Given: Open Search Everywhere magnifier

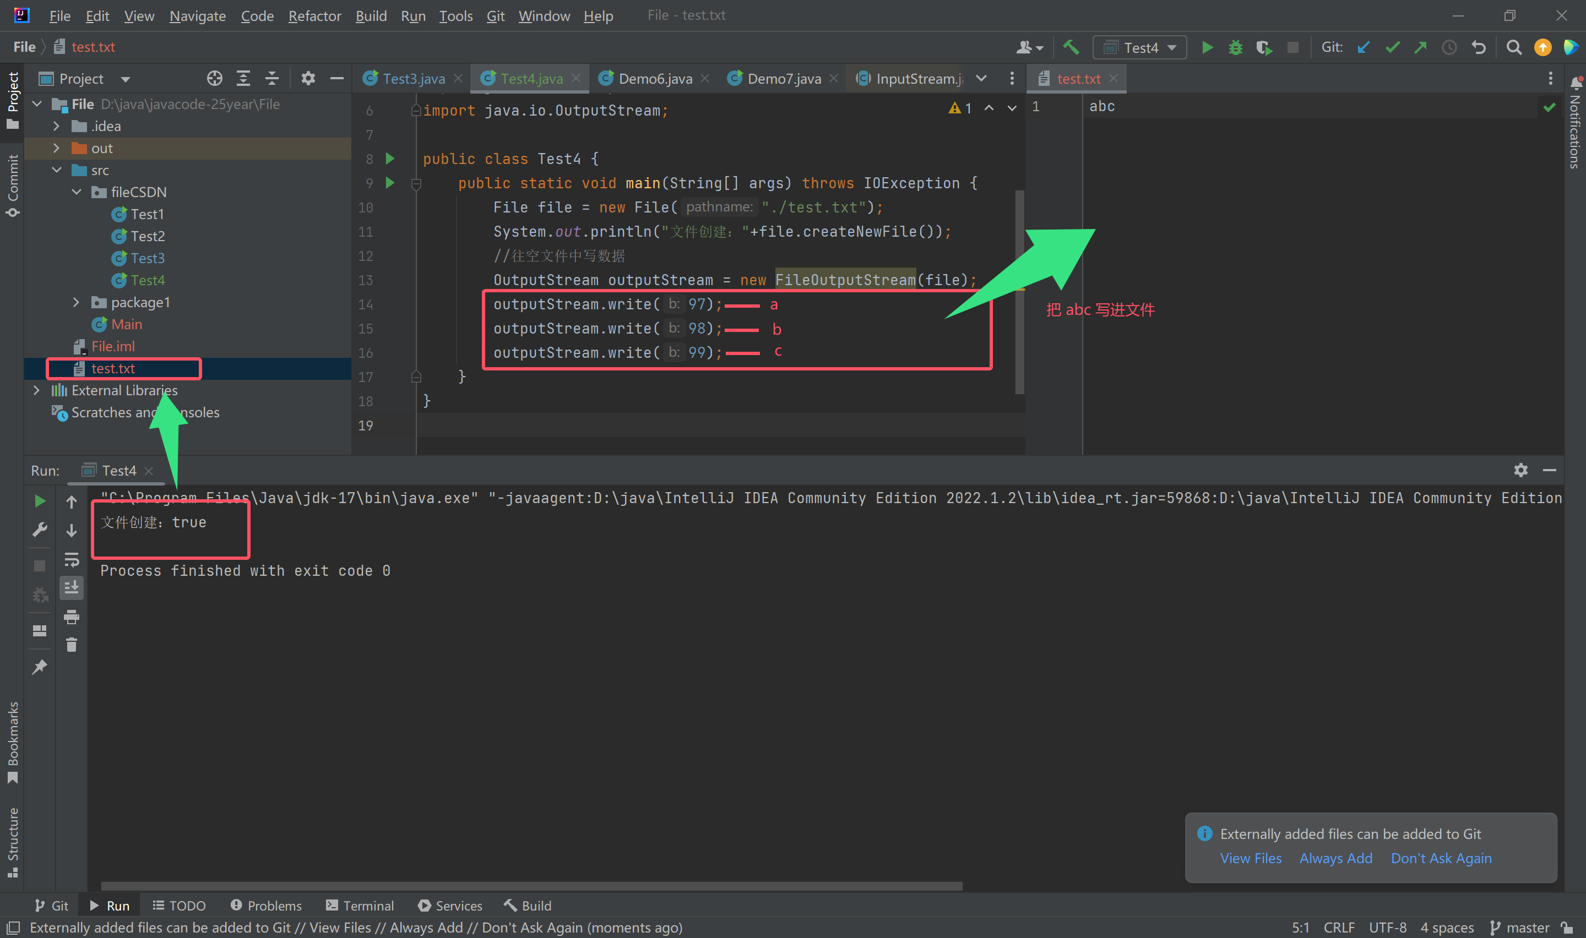Looking at the screenshot, I should [x=1513, y=47].
